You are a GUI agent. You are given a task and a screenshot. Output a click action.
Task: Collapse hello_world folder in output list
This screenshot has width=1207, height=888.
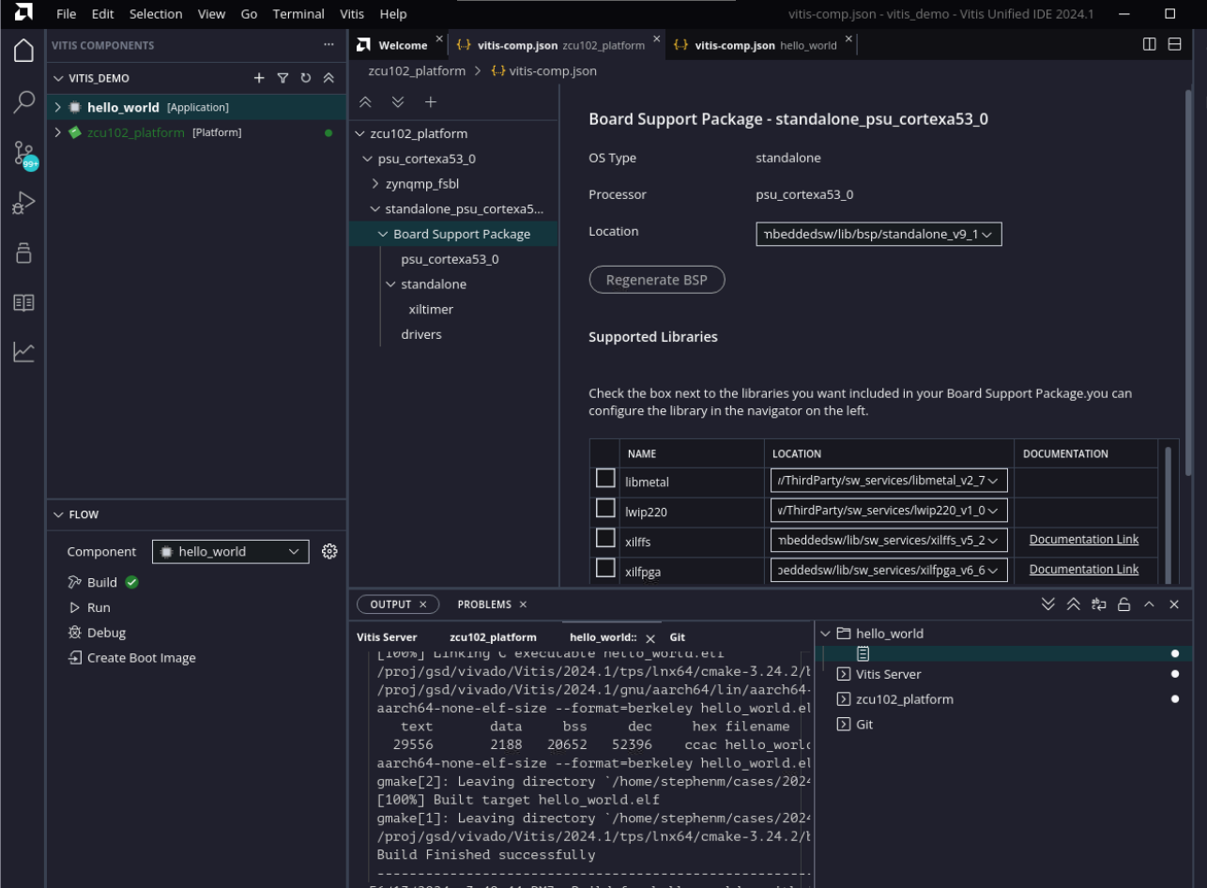tap(825, 634)
